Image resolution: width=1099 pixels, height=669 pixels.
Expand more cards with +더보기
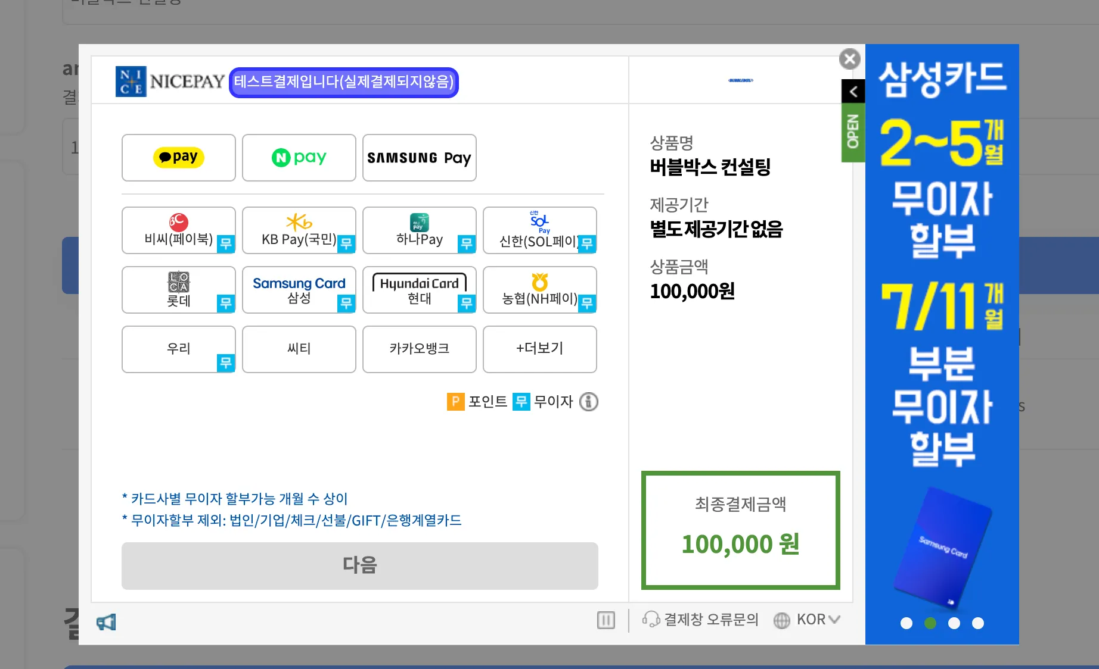tap(540, 349)
